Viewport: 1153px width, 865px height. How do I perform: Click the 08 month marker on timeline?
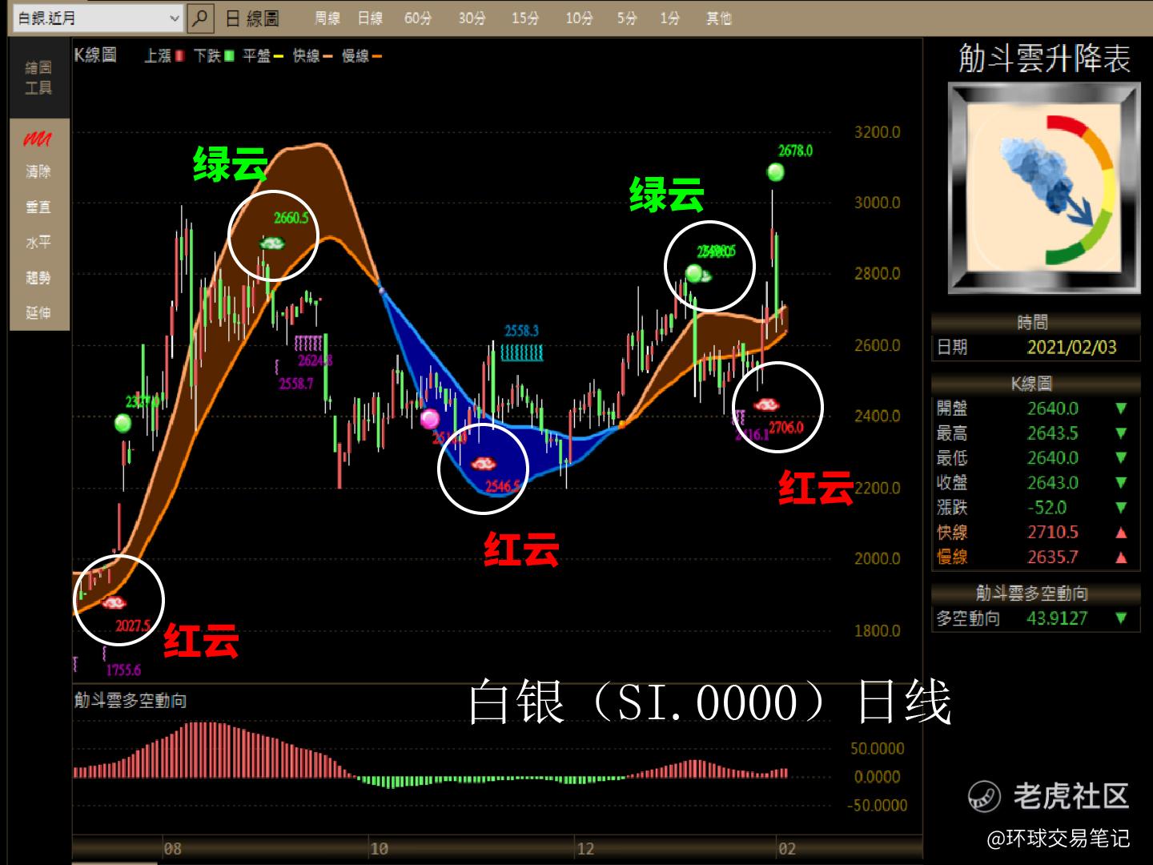(x=172, y=849)
